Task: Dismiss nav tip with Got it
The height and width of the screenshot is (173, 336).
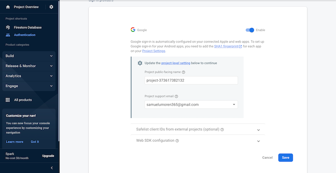Action: click(35, 142)
